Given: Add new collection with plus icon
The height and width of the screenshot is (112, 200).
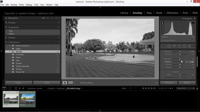Looking at the screenshot, I should 59,42.
